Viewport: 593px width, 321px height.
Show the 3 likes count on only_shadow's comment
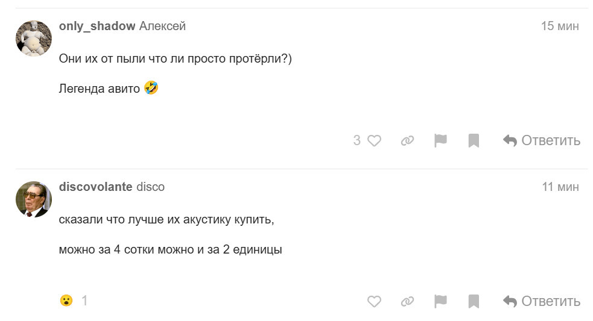click(x=357, y=141)
